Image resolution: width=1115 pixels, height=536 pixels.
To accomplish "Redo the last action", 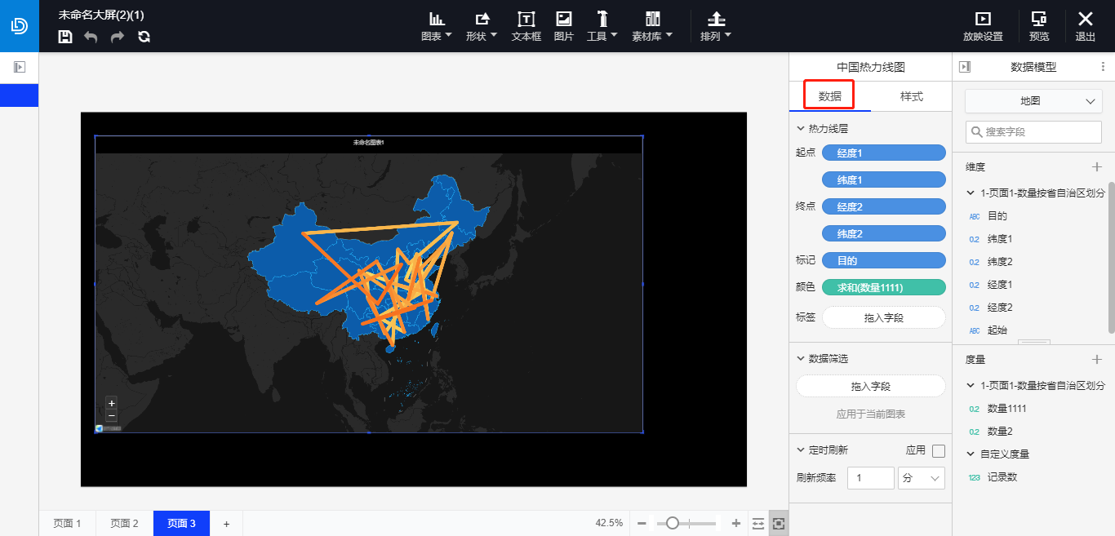I will [x=118, y=37].
